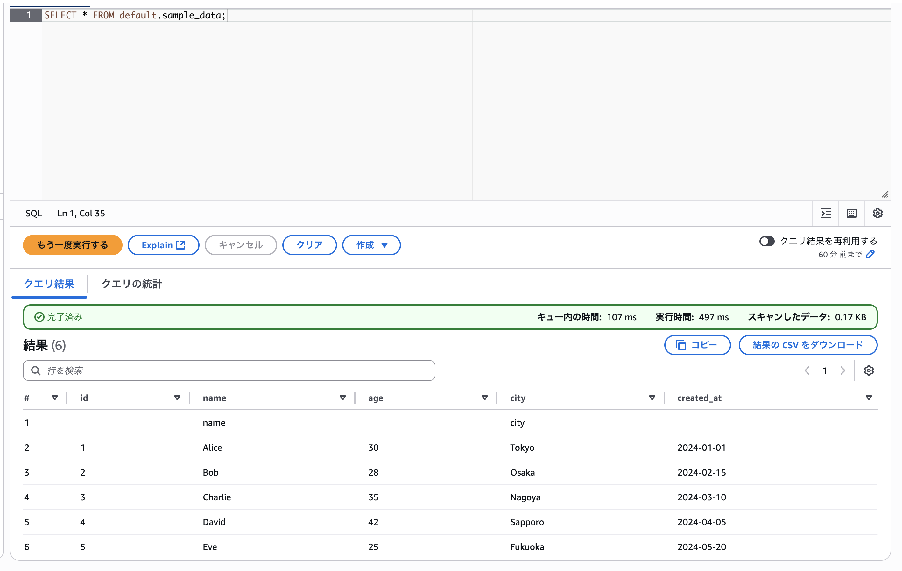The height and width of the screenshot is (571, 902).
Task: Click the 2024-02-15 date cell
Action: pyautogui.click(x=701, y=472)
